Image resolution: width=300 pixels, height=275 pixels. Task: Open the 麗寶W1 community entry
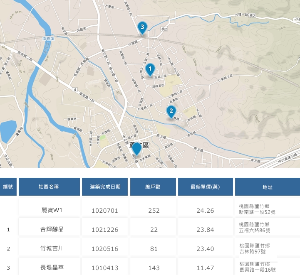click(49, 210)
